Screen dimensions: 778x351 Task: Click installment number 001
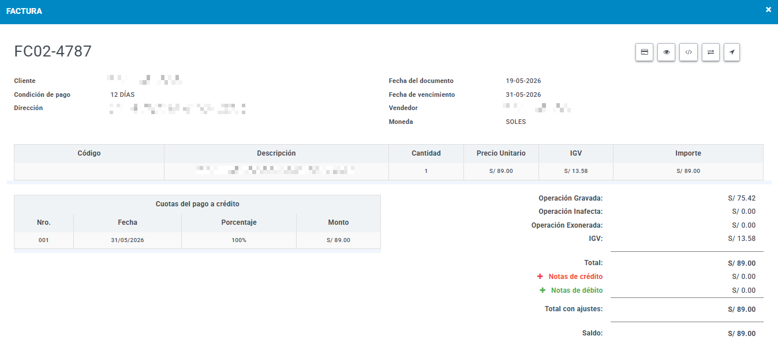[44, 240]
